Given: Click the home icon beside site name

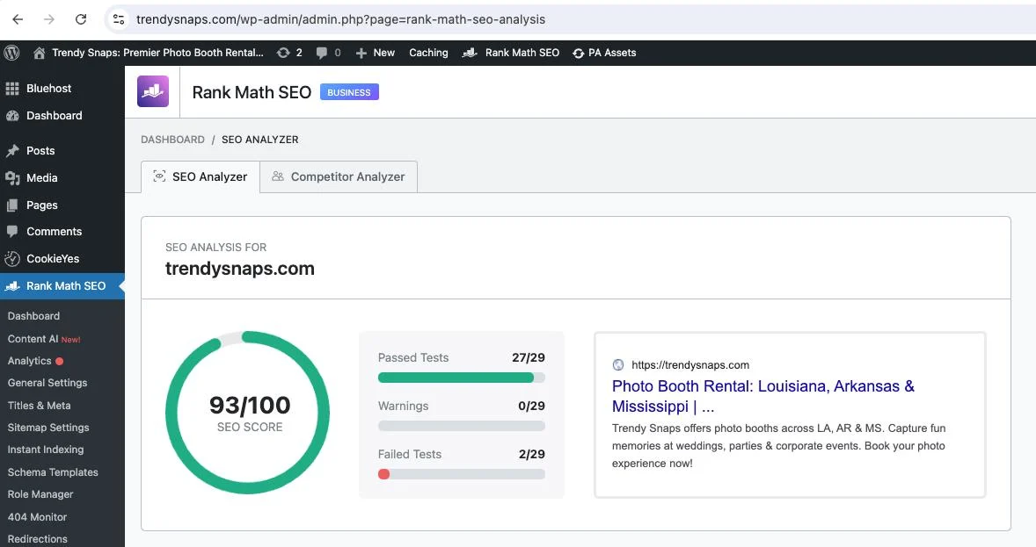Looking at the screenshot, I should pyautogui.click(x=39, y=53).
